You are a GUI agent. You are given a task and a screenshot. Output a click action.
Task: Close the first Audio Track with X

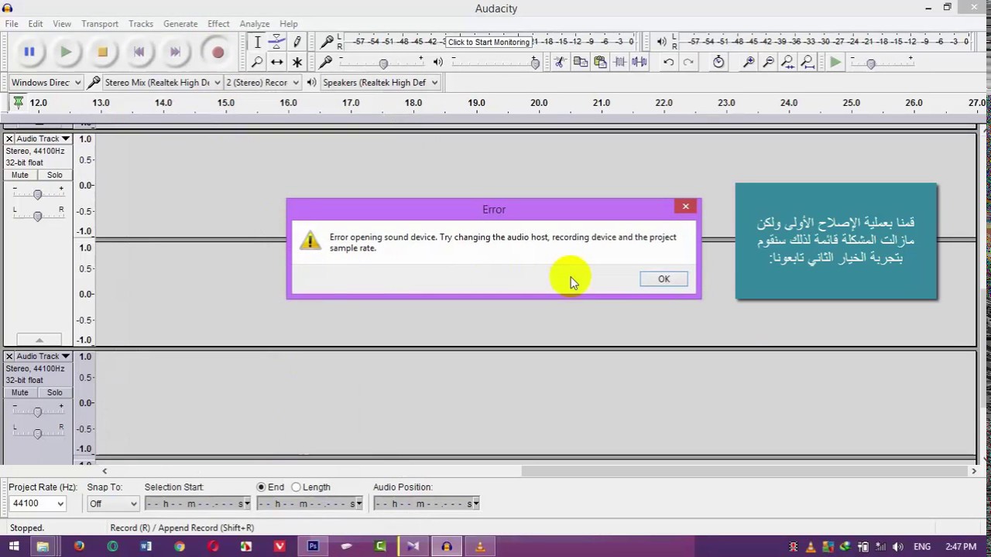(x=9, y=139)
